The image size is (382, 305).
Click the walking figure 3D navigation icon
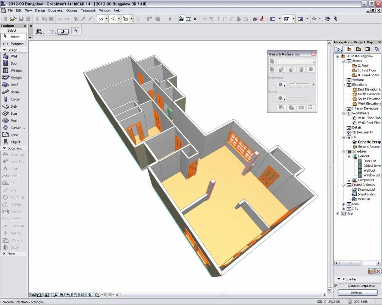click(336, 19)
